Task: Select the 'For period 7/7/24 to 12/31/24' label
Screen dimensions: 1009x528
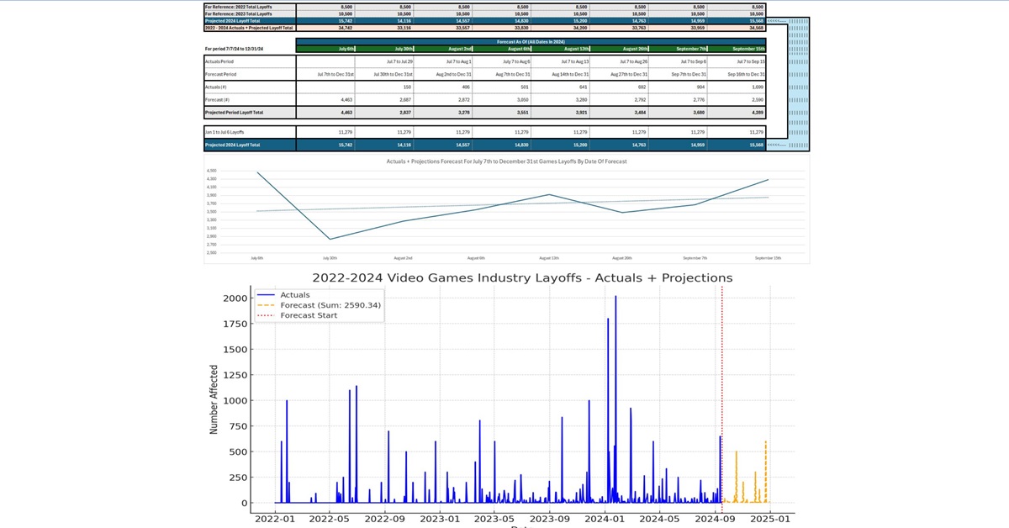Action: point(234,49)
